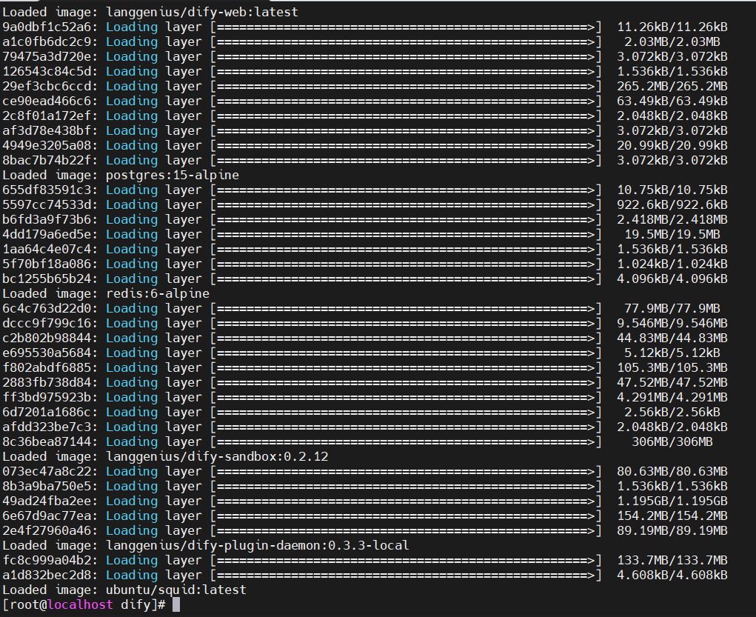756x617 pixels.
Task: Click the 77.9MB/77.9MB size value
Action: 672,308
